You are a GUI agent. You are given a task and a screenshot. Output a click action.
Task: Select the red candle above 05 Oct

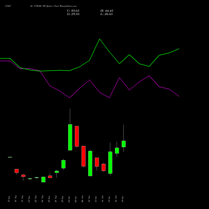[77, 136]
